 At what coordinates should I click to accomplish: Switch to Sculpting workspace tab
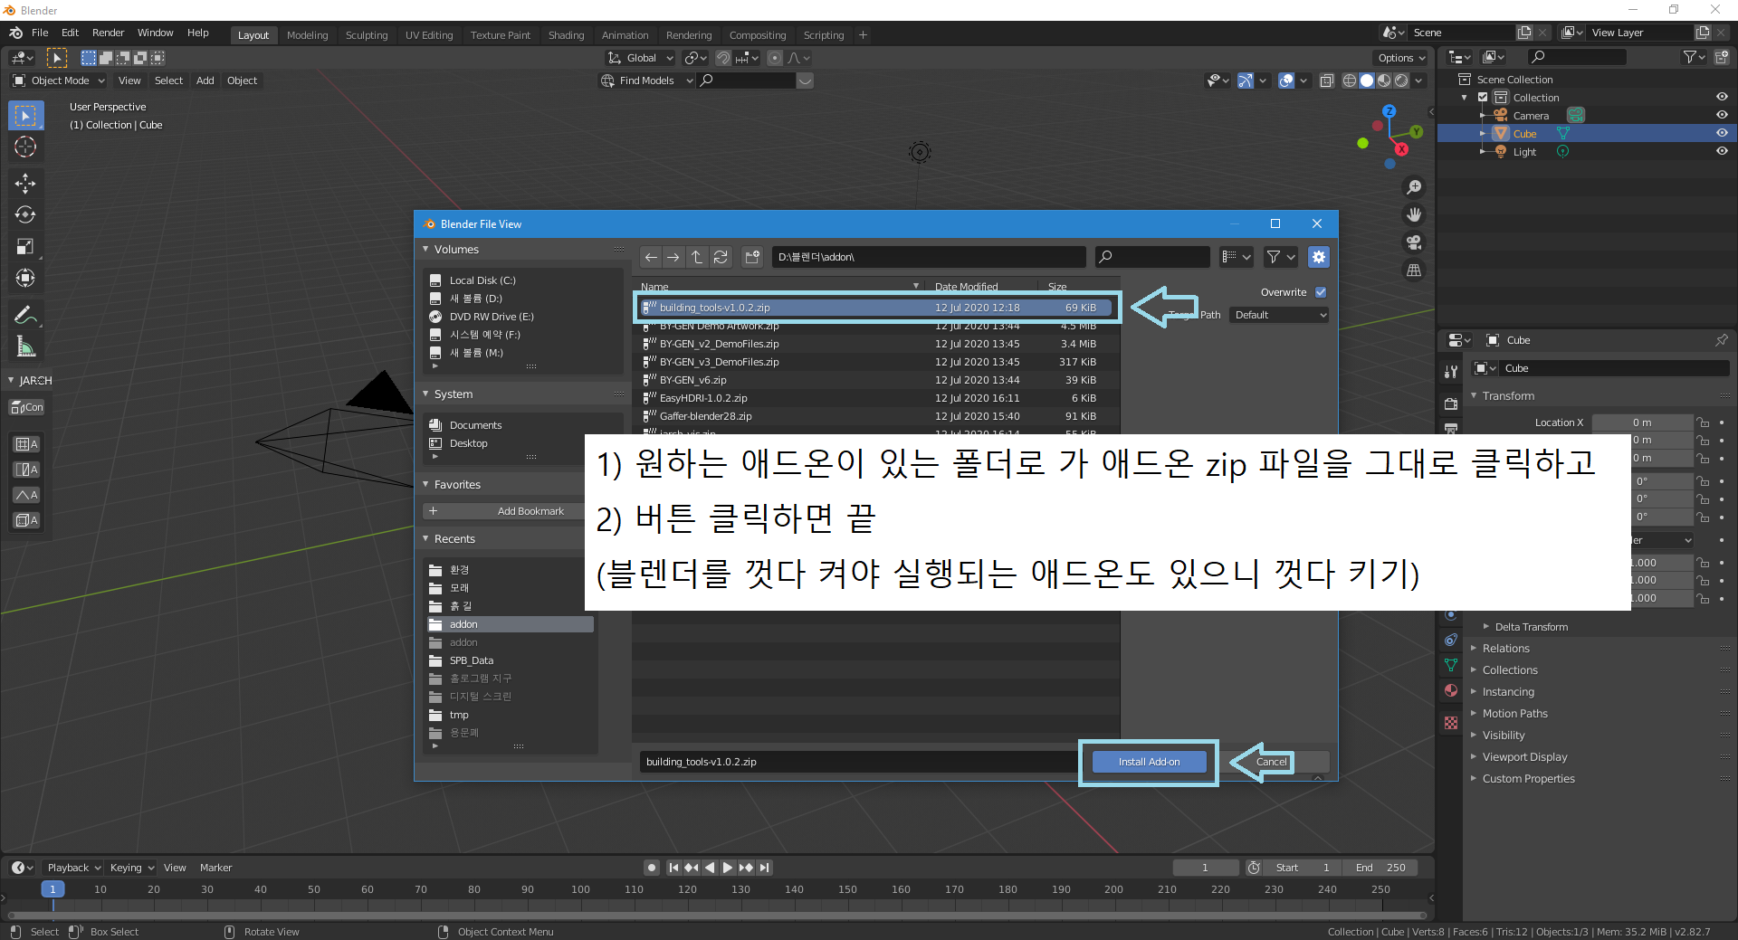pyautogui.click(x=367, y=35)
